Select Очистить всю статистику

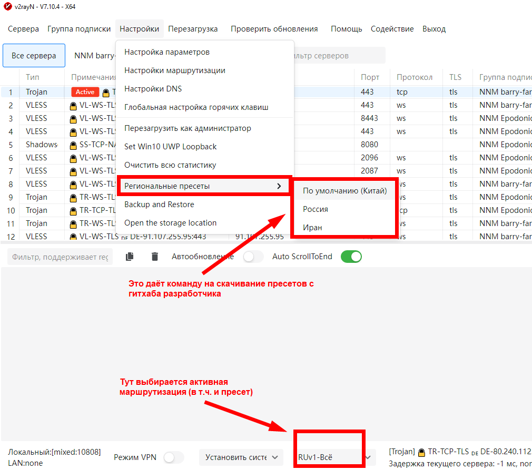point(205,165)
